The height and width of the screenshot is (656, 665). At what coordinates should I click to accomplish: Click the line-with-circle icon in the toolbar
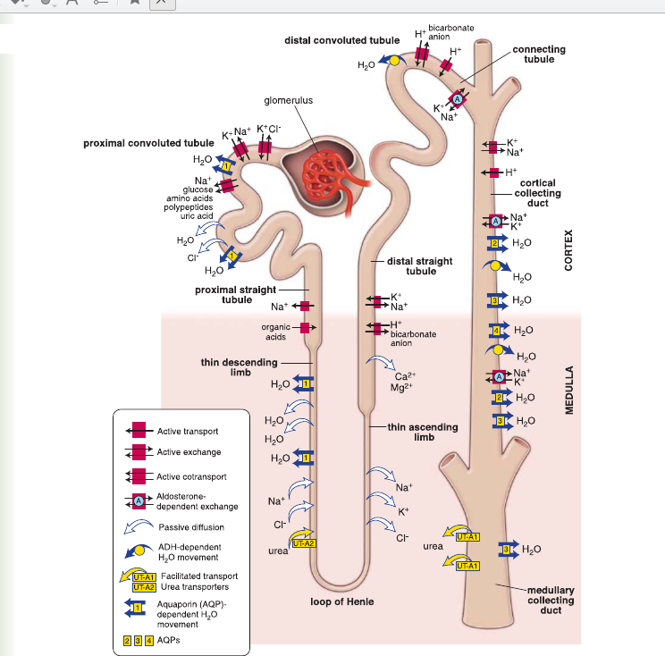101,4
